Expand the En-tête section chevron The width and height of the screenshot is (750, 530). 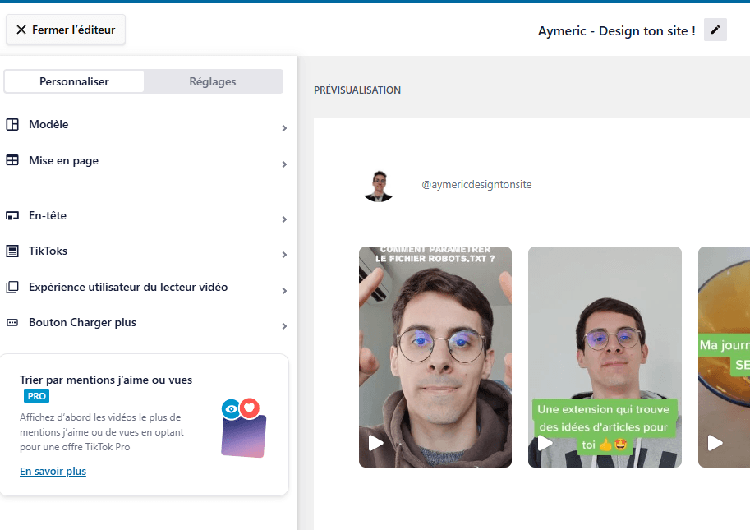[x=284, y=219]
